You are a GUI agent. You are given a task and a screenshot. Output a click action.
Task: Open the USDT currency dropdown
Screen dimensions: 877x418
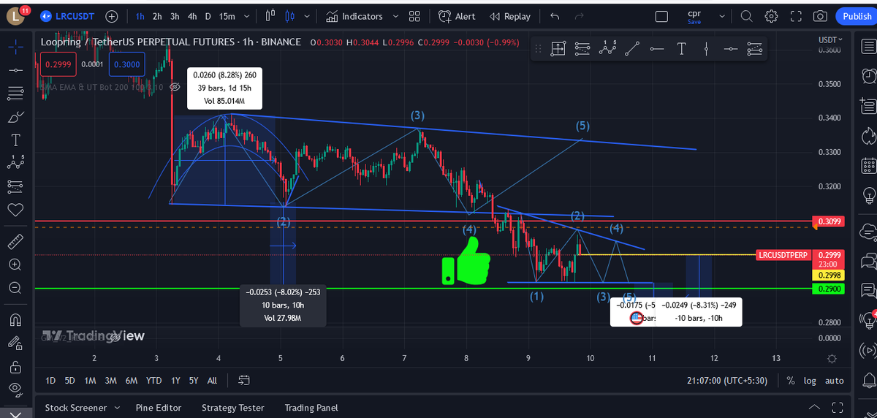829,39
